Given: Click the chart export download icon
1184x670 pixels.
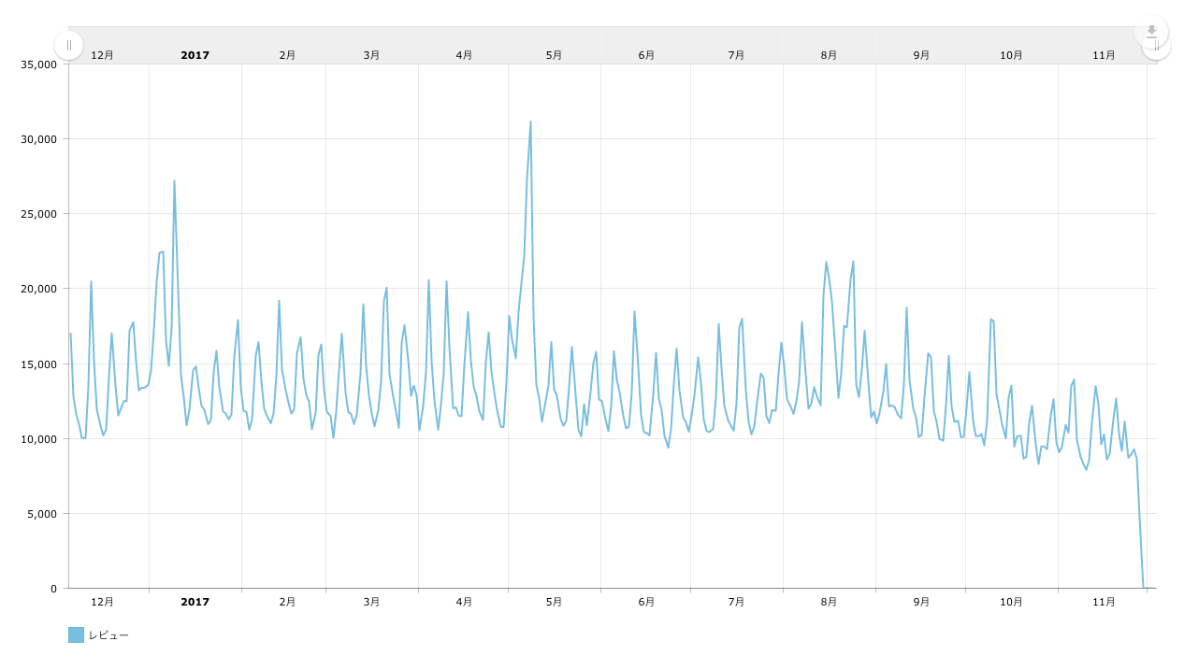Looking at the screenshot, I should (x=1151, y=31).
